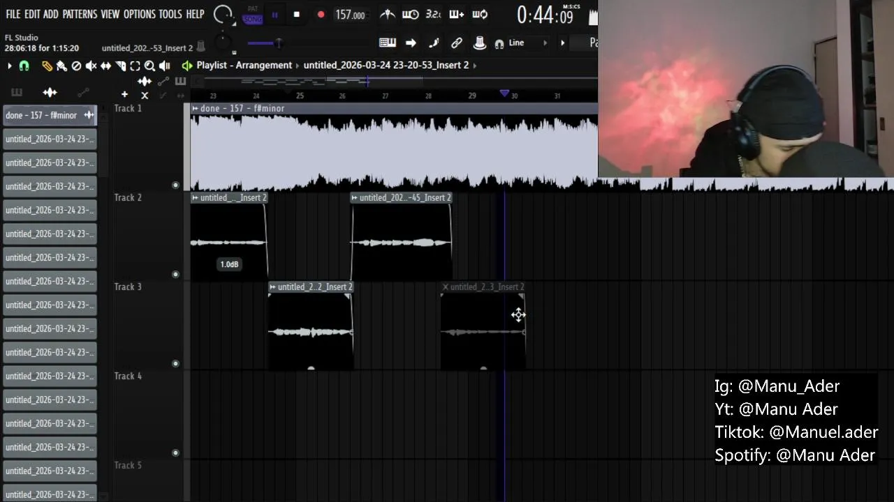Stop playback with the stop button
Viewport: 894px width, 502px height.
click(296, 15)
